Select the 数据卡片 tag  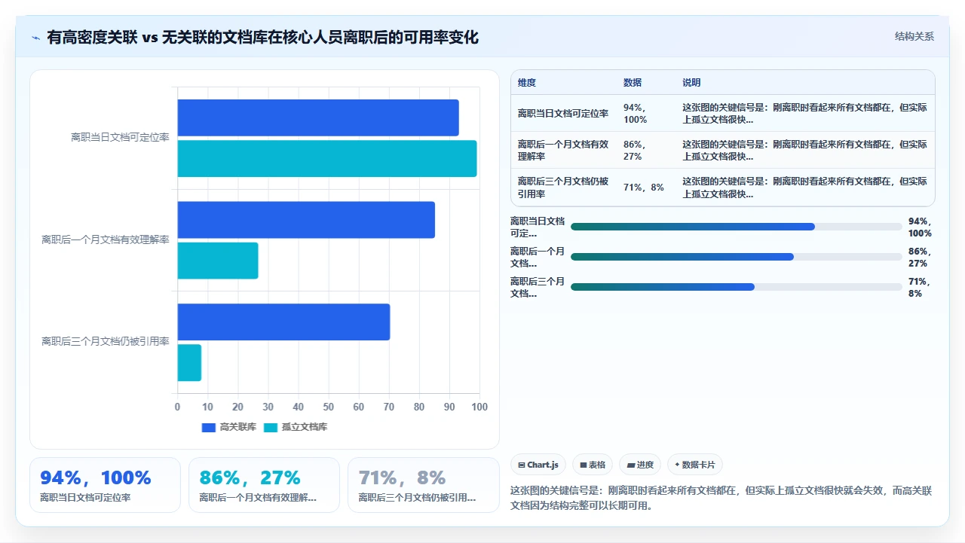pyautogui.click(x=694, y=465)
